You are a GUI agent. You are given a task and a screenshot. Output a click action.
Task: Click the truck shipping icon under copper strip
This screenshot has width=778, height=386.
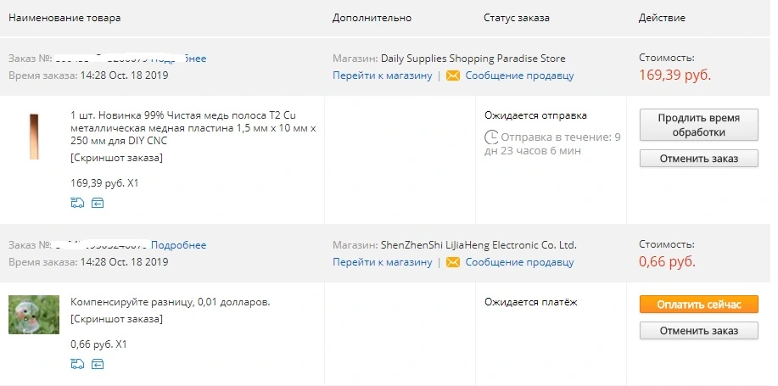77,203
